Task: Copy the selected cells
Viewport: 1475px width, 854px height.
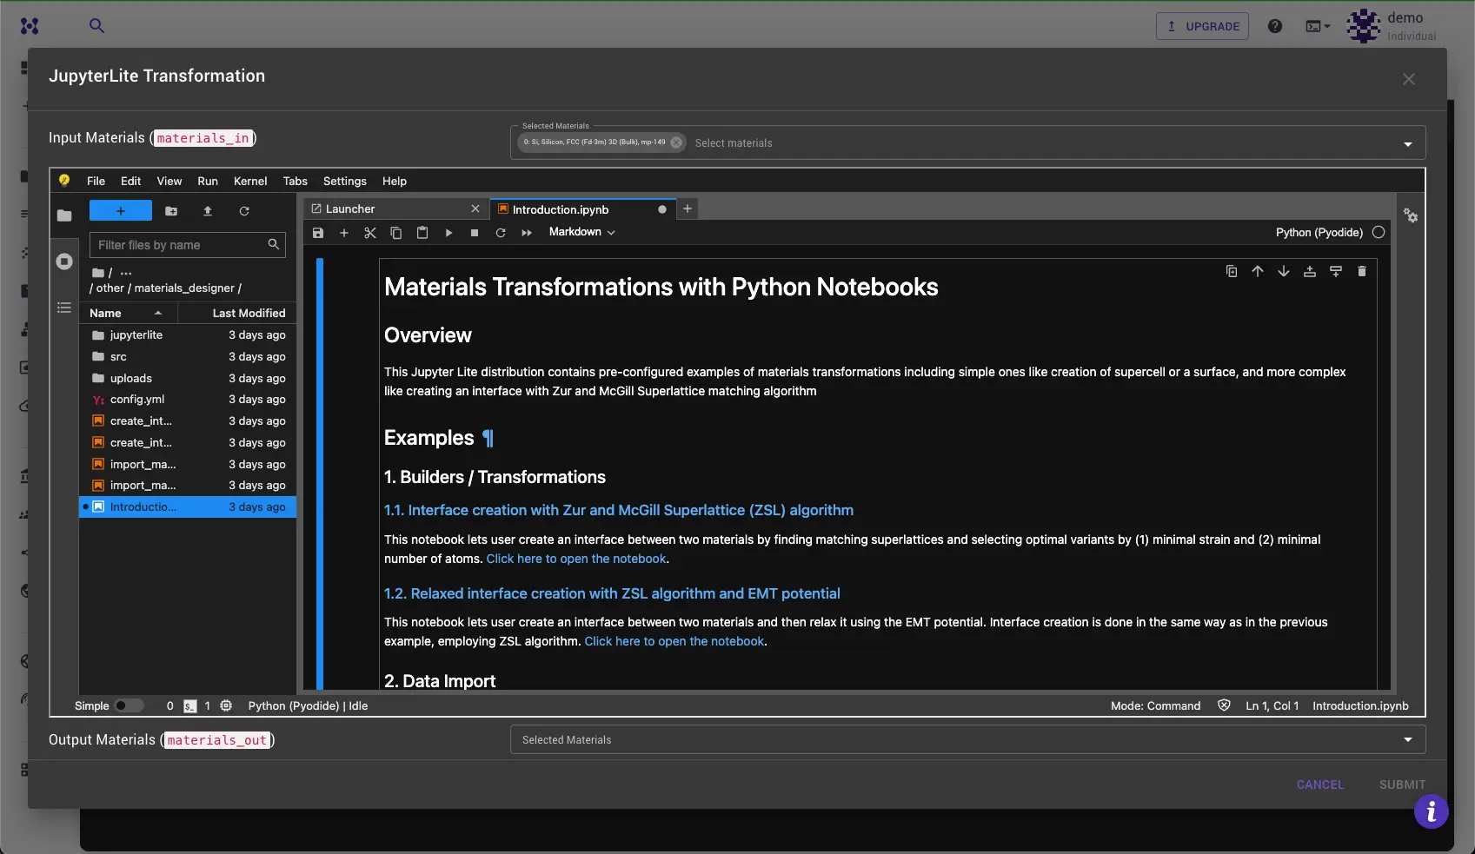Action: pos(396,232)
